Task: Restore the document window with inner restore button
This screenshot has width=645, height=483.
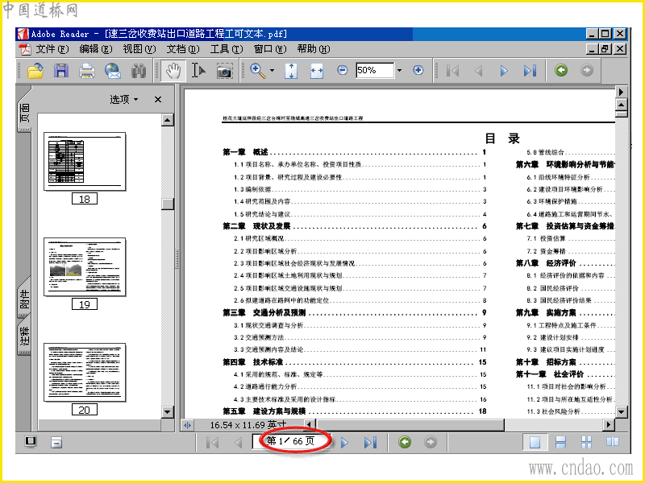Action: pos(604,49)
